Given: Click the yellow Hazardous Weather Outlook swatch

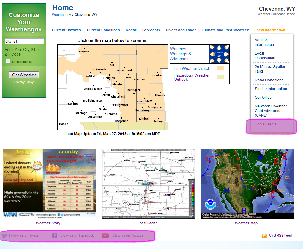Looking at the screenshot, I should pos(220,77).
